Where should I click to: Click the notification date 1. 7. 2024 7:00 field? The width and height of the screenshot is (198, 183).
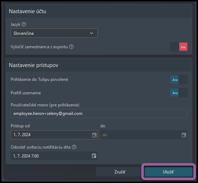tap(54, 156)
